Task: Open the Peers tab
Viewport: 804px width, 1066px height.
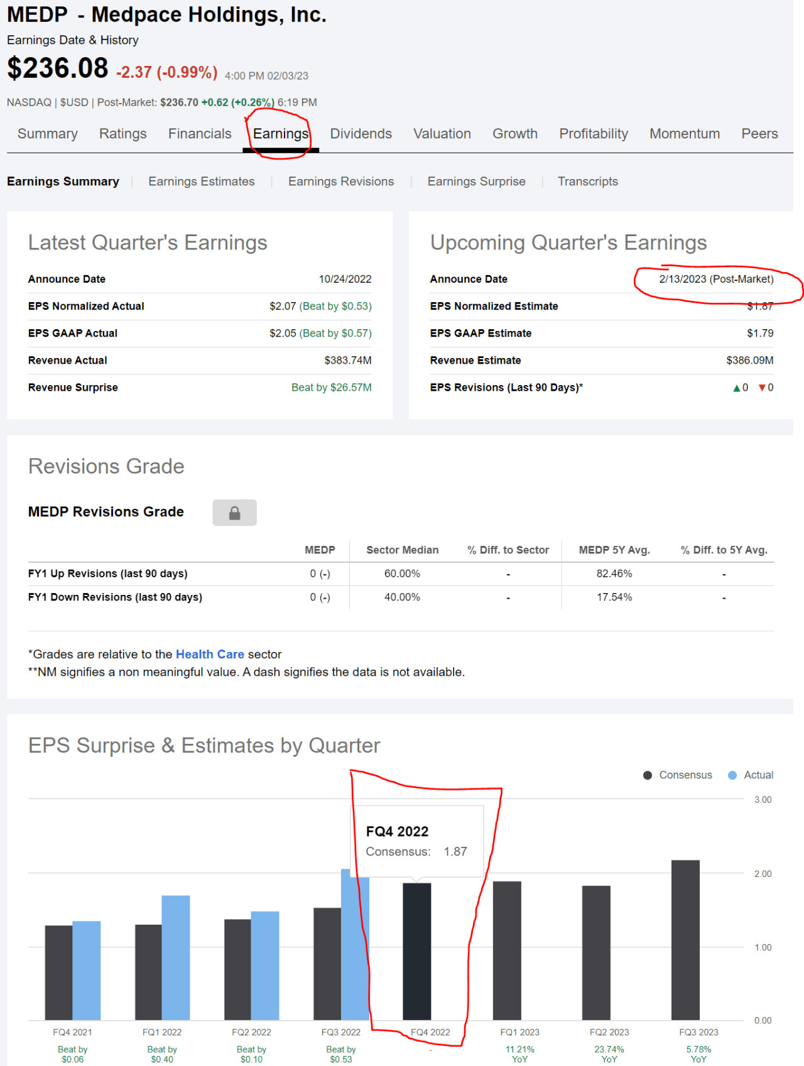Action: click(x=759, y=134)
